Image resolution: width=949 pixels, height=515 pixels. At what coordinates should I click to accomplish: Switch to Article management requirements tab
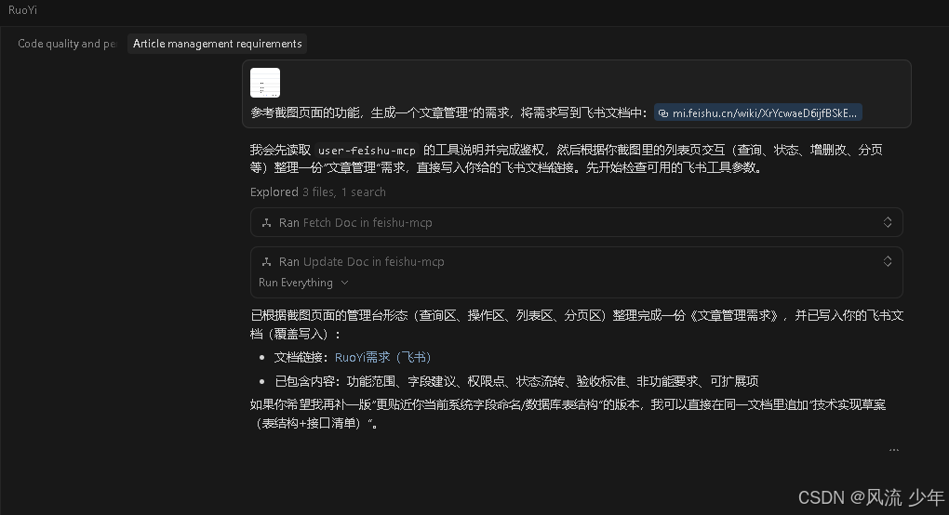tap(218, 44)
